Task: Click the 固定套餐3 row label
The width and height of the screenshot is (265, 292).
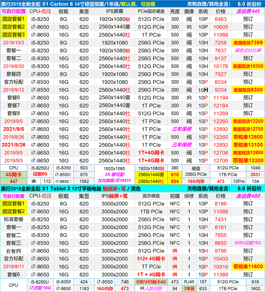Action: tap(14, 35)
